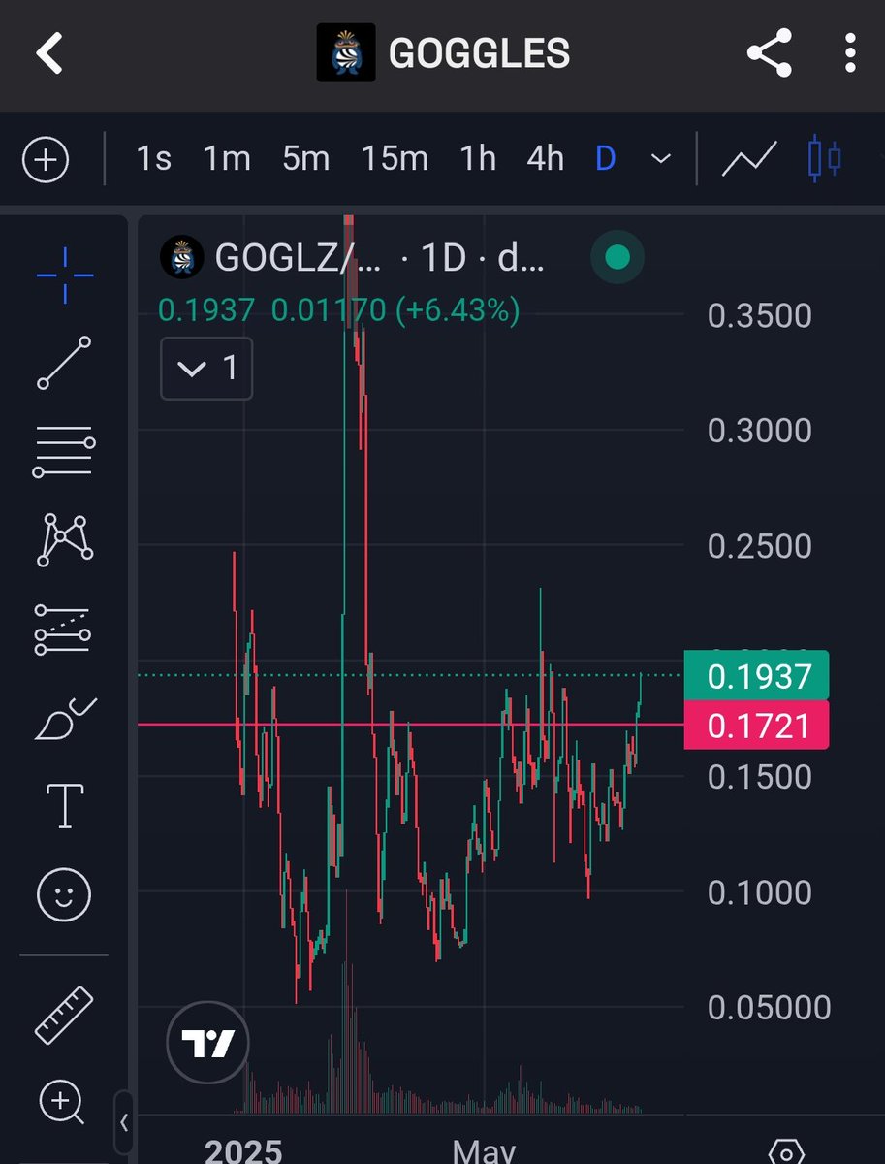
Task: Click the 0.05000 price scale label
Action: point(770,1008)
